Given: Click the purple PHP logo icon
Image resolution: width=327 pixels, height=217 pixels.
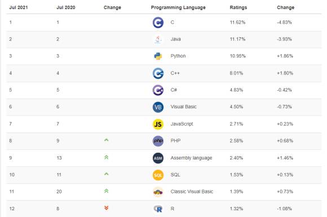Looking at the screenshot, I should point(158,141).
